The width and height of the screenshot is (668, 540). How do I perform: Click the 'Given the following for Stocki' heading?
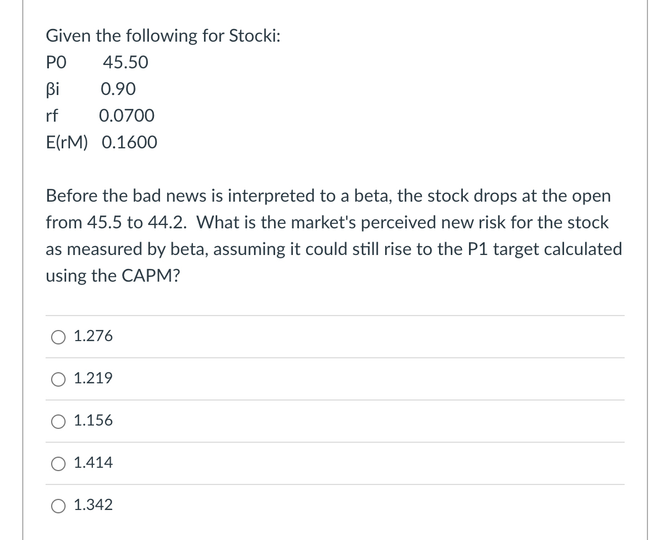(163, 36)
